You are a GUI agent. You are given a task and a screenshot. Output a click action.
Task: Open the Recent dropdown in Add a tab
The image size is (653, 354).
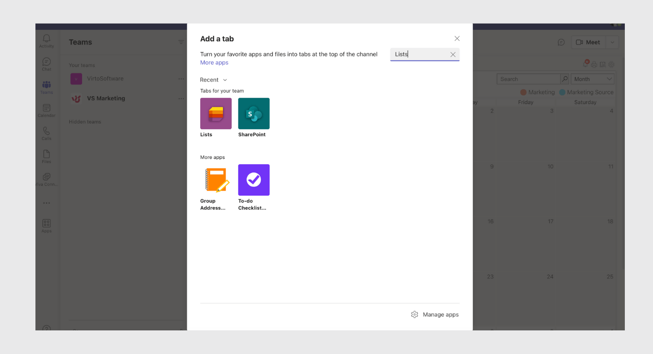pos(213,79)
